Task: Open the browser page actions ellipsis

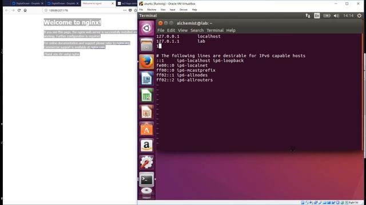Action: pos(125,10)
